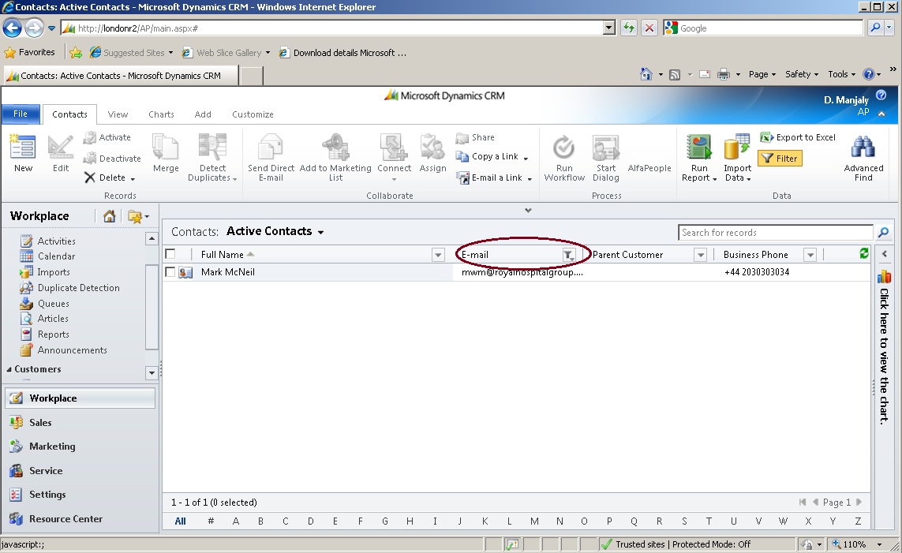Switch to the View ribbon tab
The width and height of the screenshot is (902, 553).
point(118,114)
